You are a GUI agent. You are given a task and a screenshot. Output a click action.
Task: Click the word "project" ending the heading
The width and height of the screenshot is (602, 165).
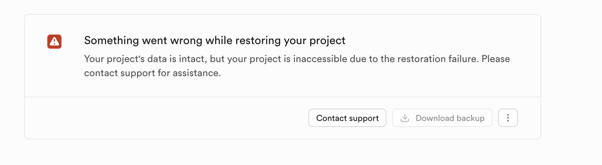[x=327, y=41]
